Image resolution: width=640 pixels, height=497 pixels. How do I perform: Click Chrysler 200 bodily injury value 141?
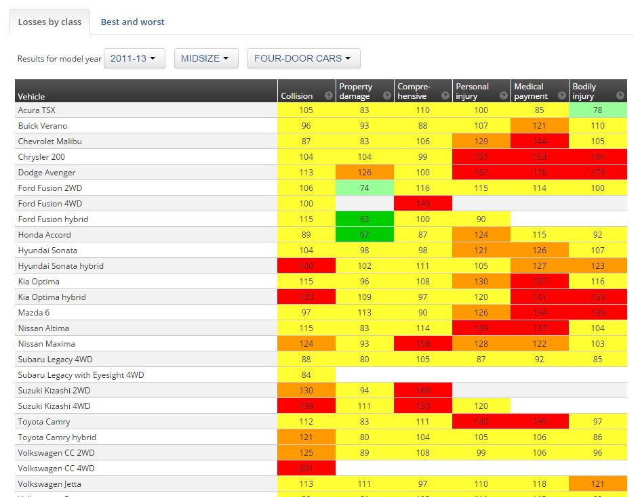coord(597,156)
